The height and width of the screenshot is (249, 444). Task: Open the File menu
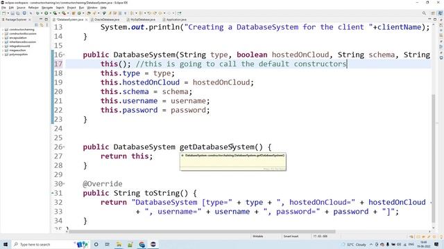[x=3, y=8]
